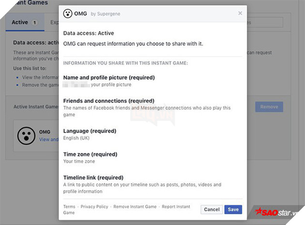Click the 'by Supergene' text
Screen dimensions: 305x225
106,14
